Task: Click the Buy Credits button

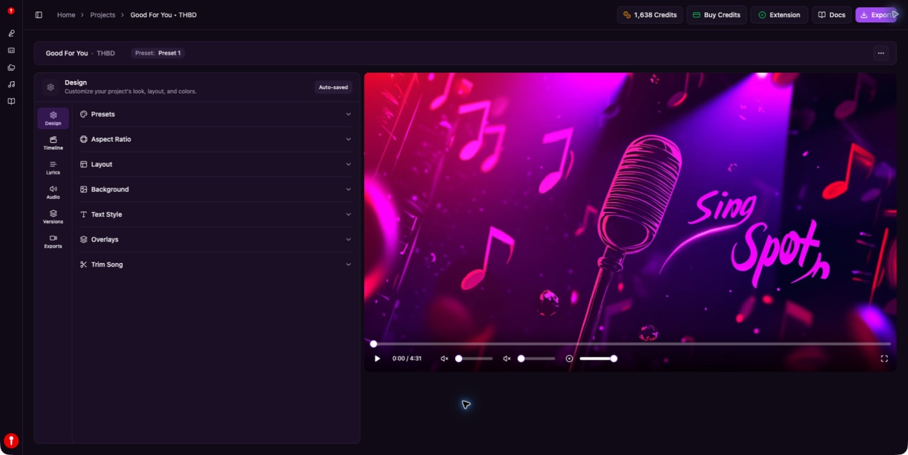Action: point(716,15)
